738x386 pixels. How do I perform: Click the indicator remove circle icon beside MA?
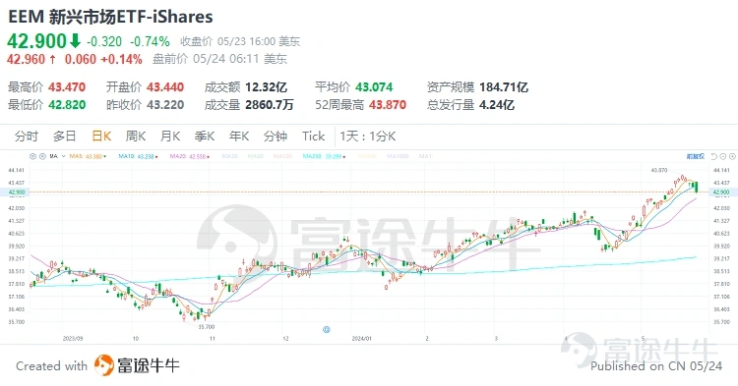click(42, 156)
